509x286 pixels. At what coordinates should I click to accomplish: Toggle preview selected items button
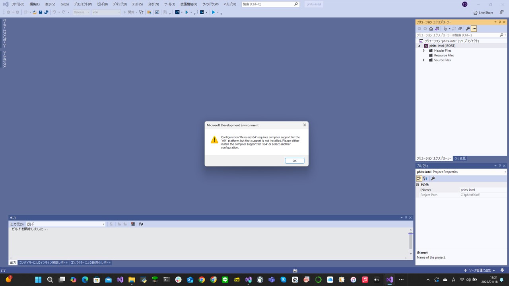(x=474, y=29)
